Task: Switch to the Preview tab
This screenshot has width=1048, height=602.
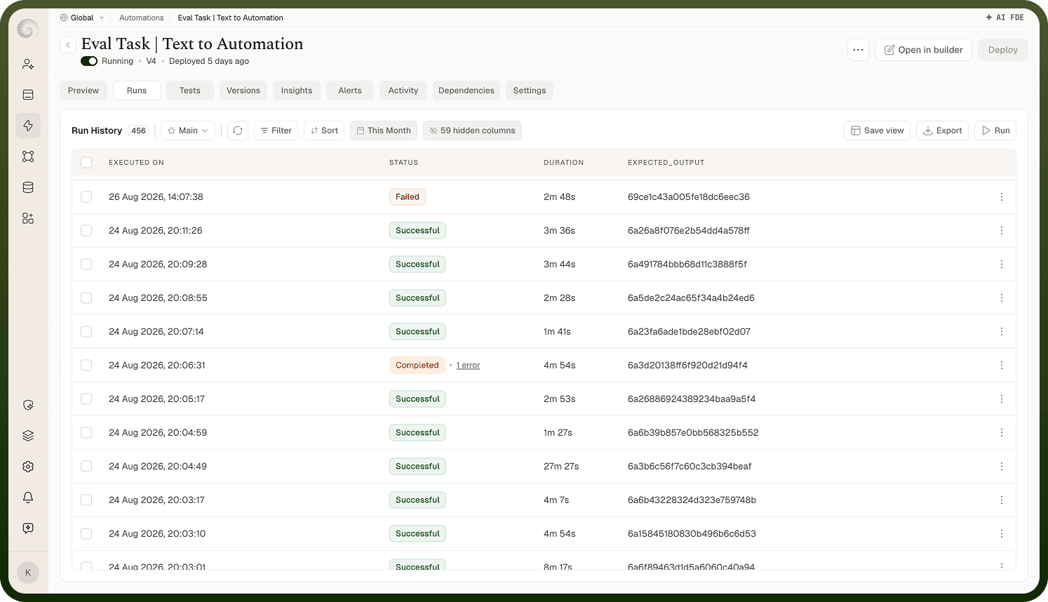Action: pyautogui.click(x=83, y=91)
